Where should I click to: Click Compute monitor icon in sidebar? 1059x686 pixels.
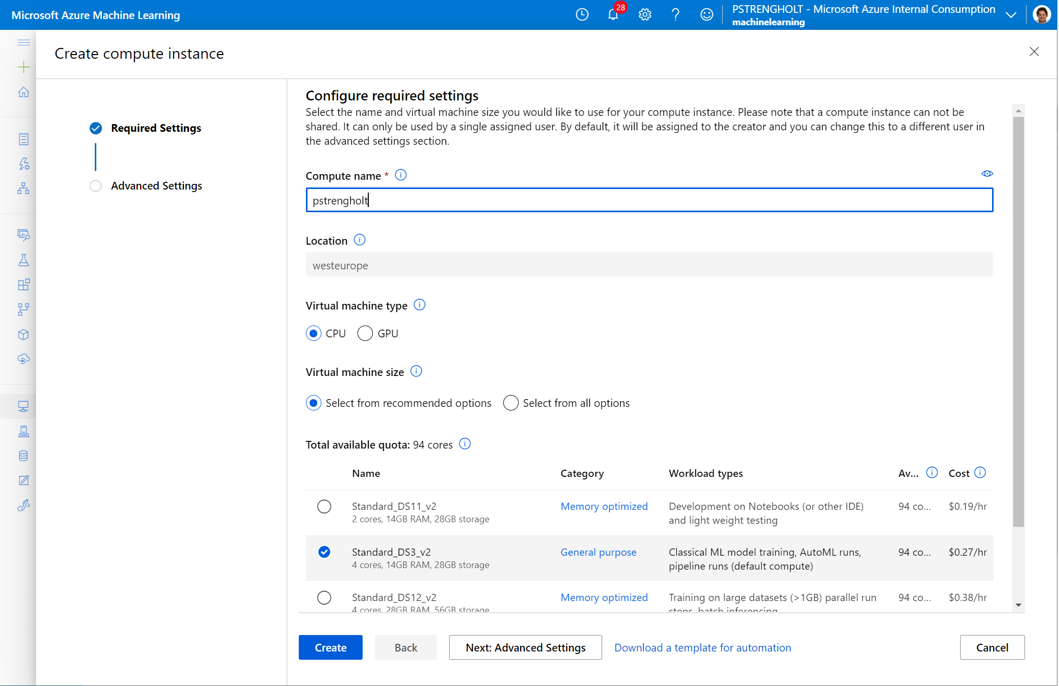click(x=23, y=406)
